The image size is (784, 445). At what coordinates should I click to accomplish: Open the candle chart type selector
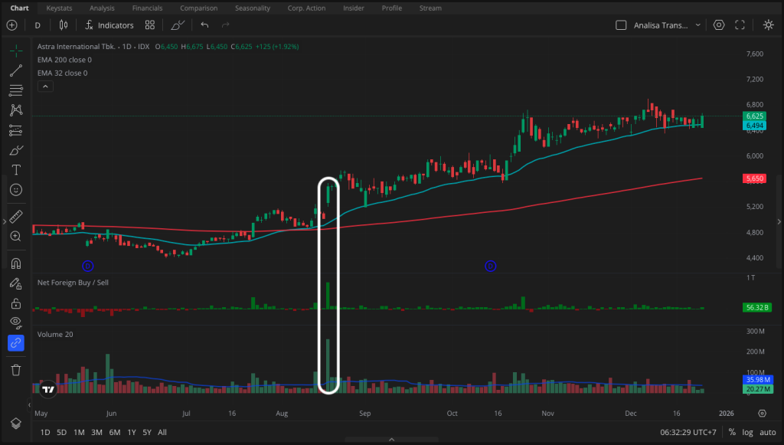[x=63, y=25]
